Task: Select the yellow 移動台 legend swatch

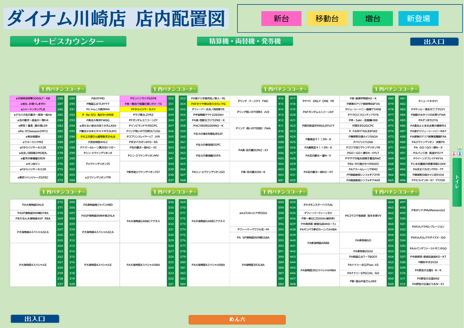Action: (327, 18)
